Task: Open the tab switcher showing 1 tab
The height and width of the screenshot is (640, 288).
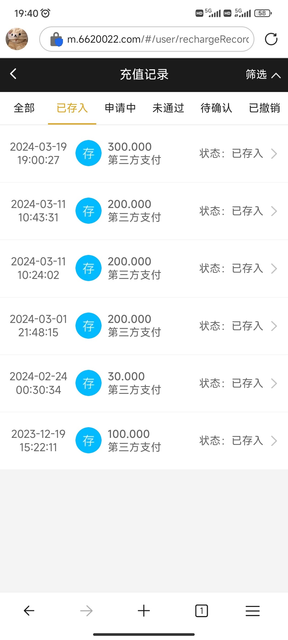Action: coord(201,610)
